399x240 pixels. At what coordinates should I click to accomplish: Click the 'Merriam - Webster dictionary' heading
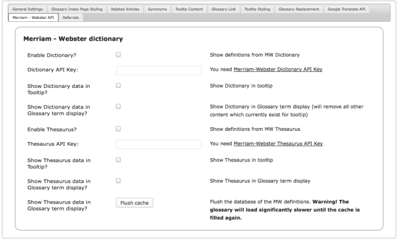point(73,38)
